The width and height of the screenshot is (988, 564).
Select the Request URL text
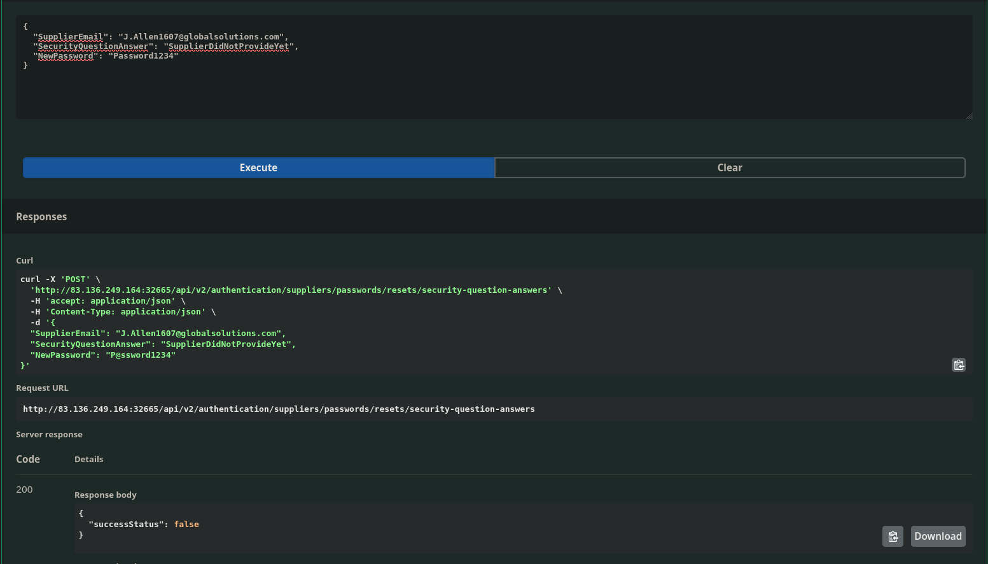pyautogui.click(x=279, y=409)
